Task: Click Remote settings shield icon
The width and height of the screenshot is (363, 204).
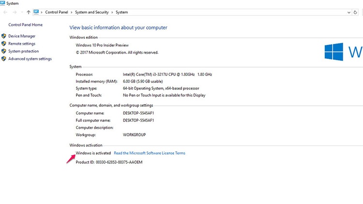Action: click(x=4, y=44)
